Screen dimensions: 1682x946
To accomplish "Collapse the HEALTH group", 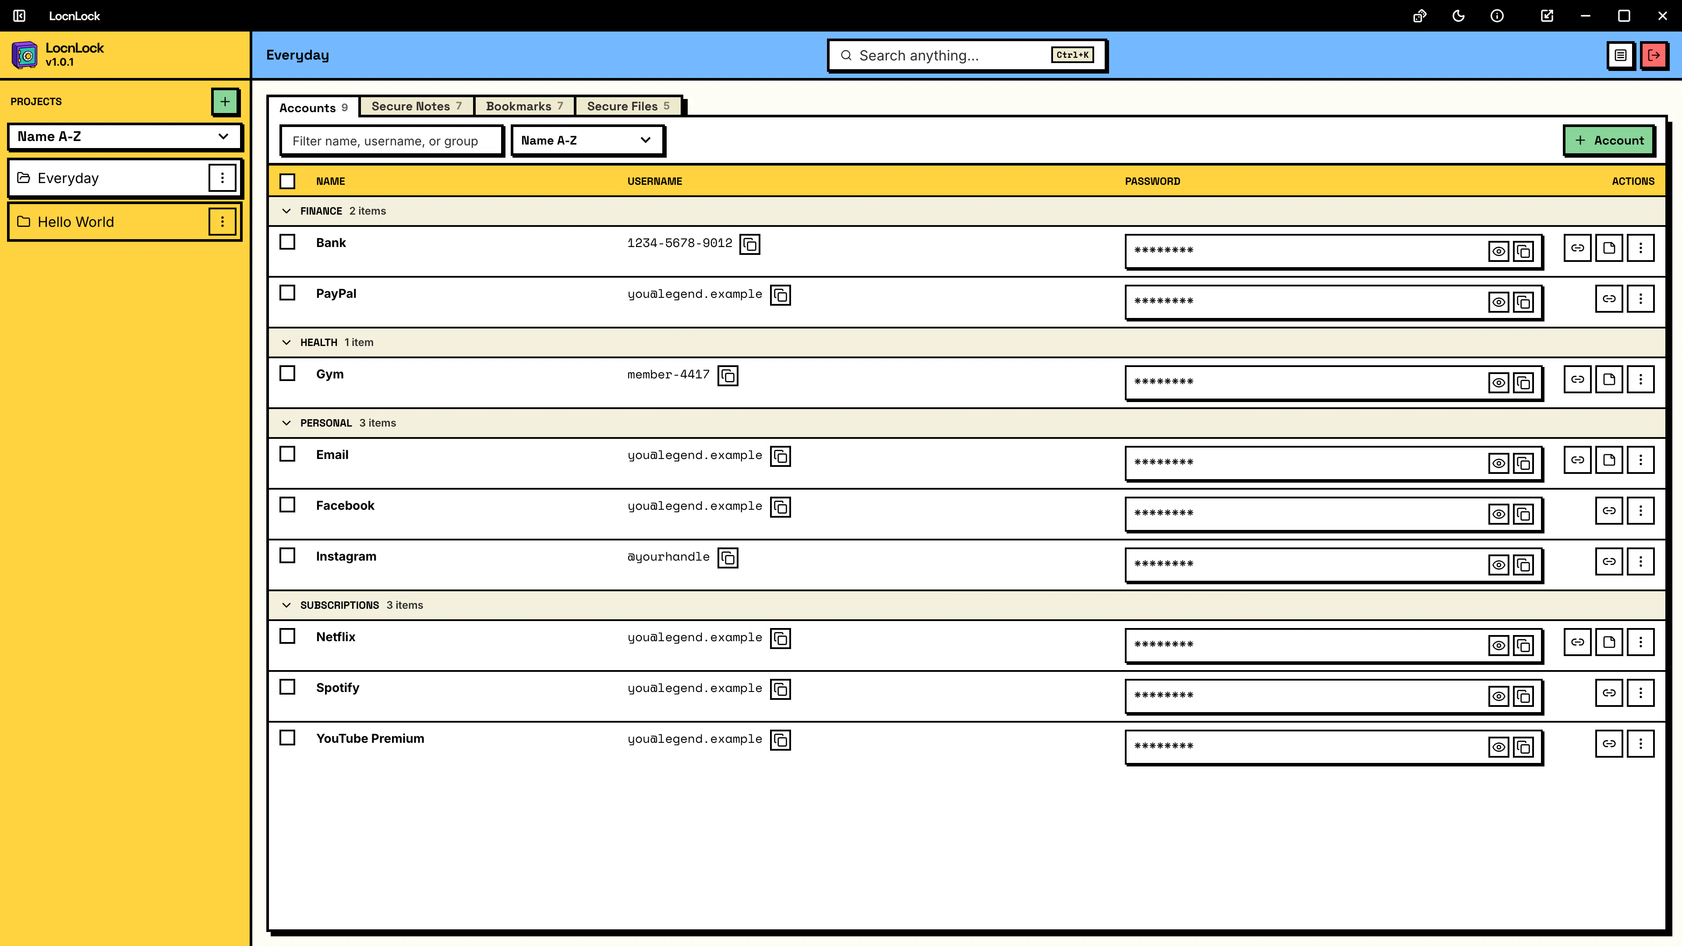I will click(x=286, y=342).
